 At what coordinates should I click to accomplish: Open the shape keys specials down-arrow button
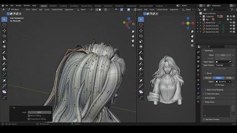pos(233,114)
